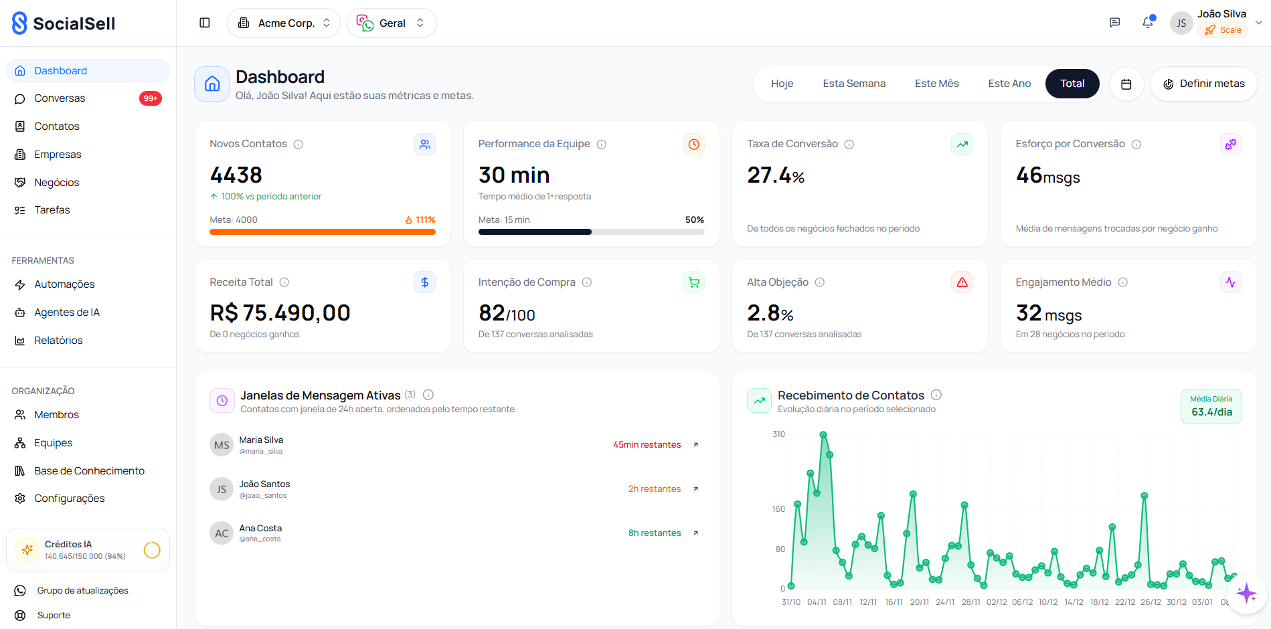Click info icon beside Taxa de Conversão
Viewport: 1271px width, 629px height.
(x=849, y=145)
